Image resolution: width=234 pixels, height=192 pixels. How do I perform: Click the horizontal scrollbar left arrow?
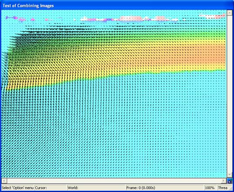[4, 181]
